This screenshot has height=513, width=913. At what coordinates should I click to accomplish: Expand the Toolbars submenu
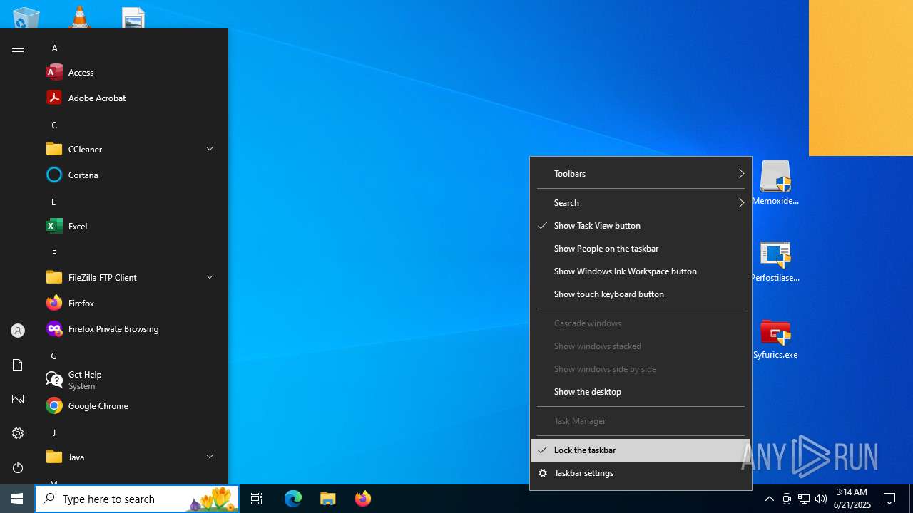click(x=641, y=173)
